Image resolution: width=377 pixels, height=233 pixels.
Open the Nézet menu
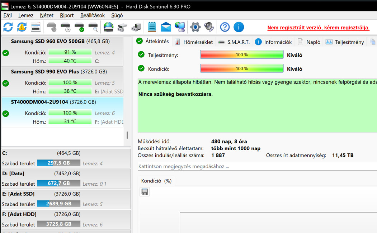pos(47,15)
